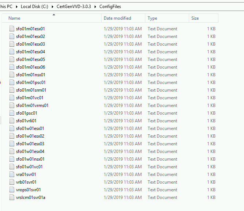Select the sfo01m01nsx01 file icon
Image resolution: width=244 pixels, height=211 pixels.
click(x=12, y=75)
